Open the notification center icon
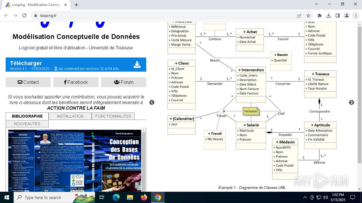The width and height of the screenshot is (362, 203). (x=353, y=197)
